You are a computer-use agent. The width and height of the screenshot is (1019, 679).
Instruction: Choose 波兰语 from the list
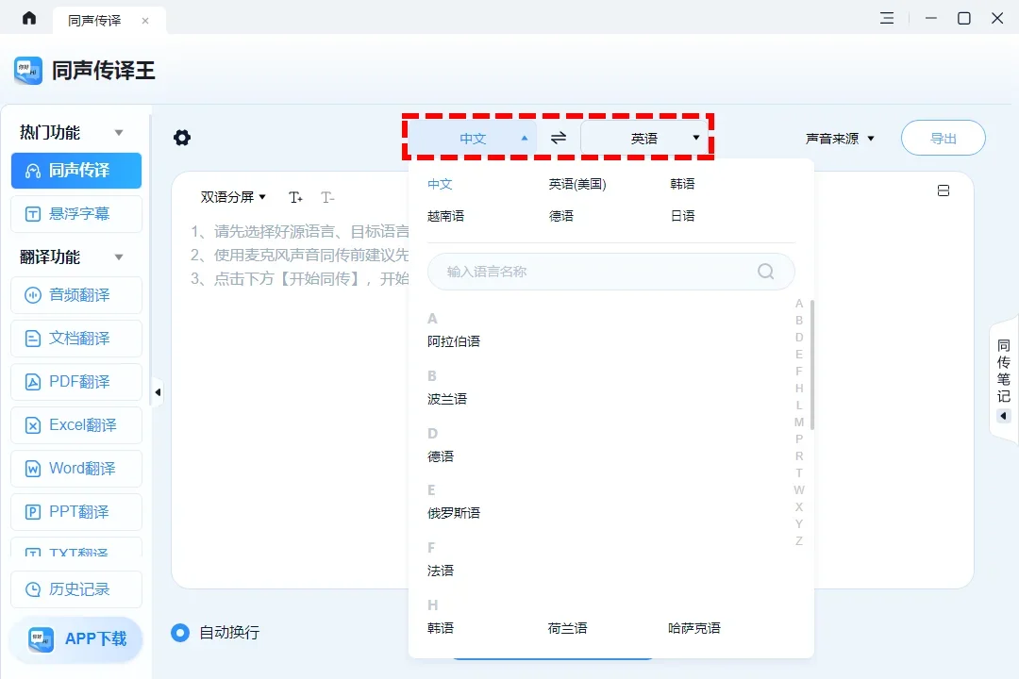(447, 399)
